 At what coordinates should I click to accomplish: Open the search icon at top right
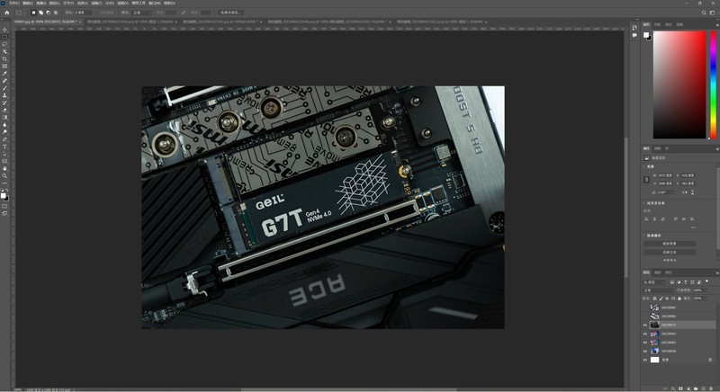click(x=704, y=13)
